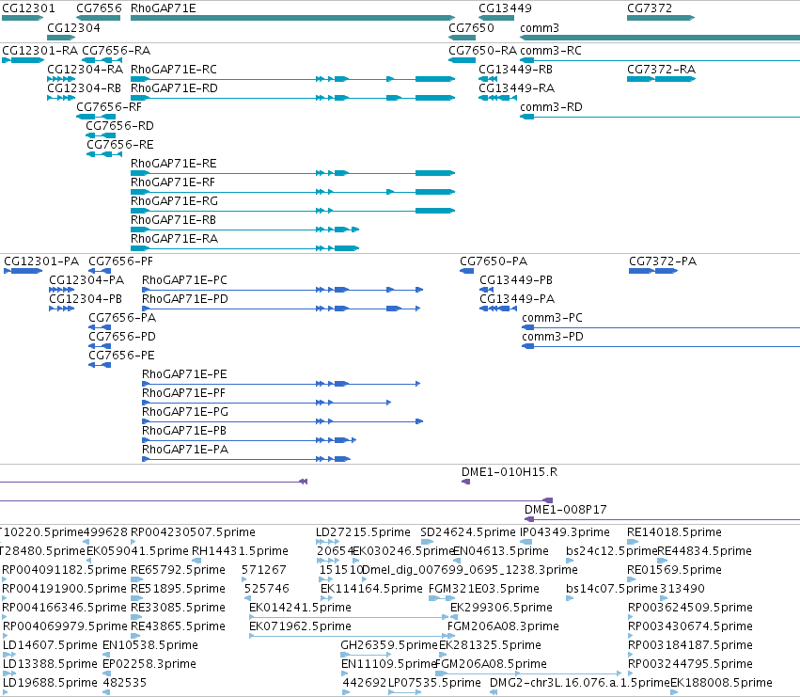Click EST FGM206A08.5prime label
Image resolution: width=800 pixels, height=697 pixels.
(491, 664)
